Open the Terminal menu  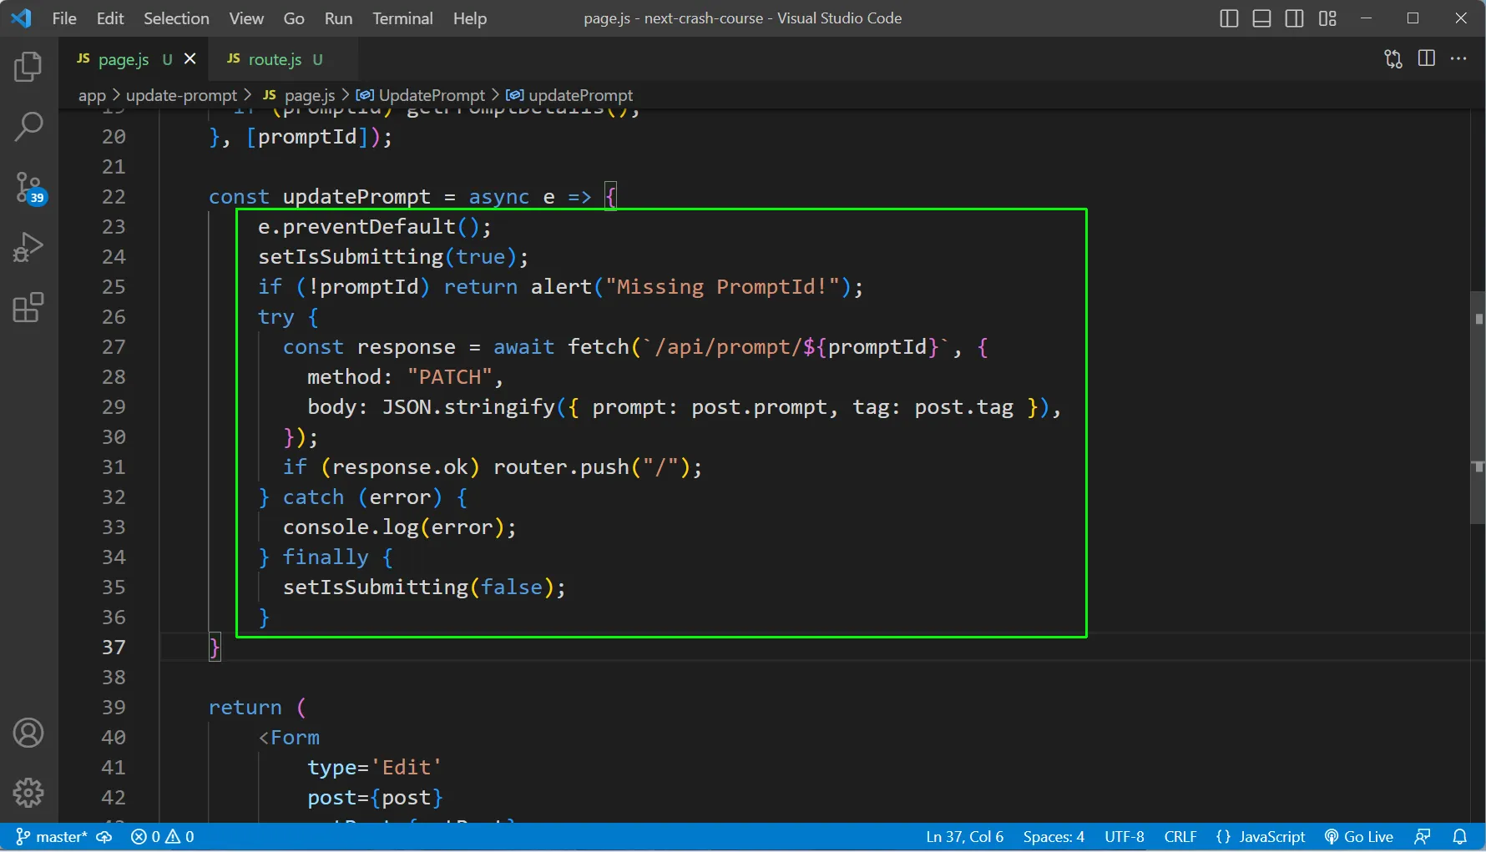click(402, 18)
